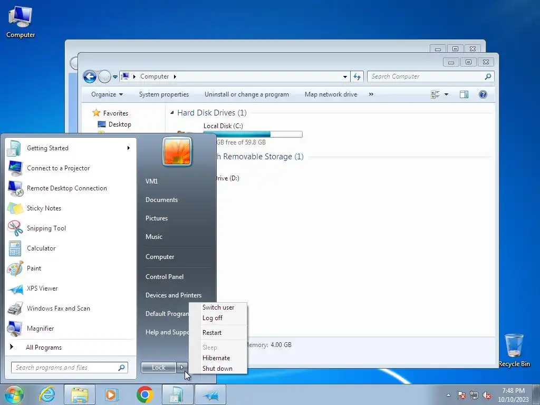This screenshot has width=540, height=405.
Task: Expand the Getting Started submenu arrow
Action: pyautogui.click(x=129, y=148)
